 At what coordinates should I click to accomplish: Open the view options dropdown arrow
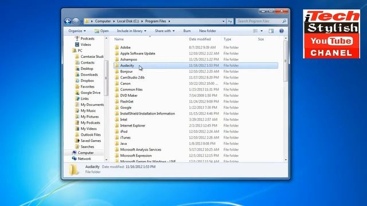pos(261,31)
